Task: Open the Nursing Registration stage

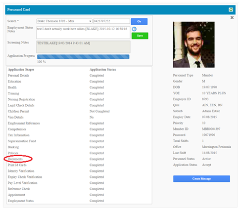Action: coord(21,99)
